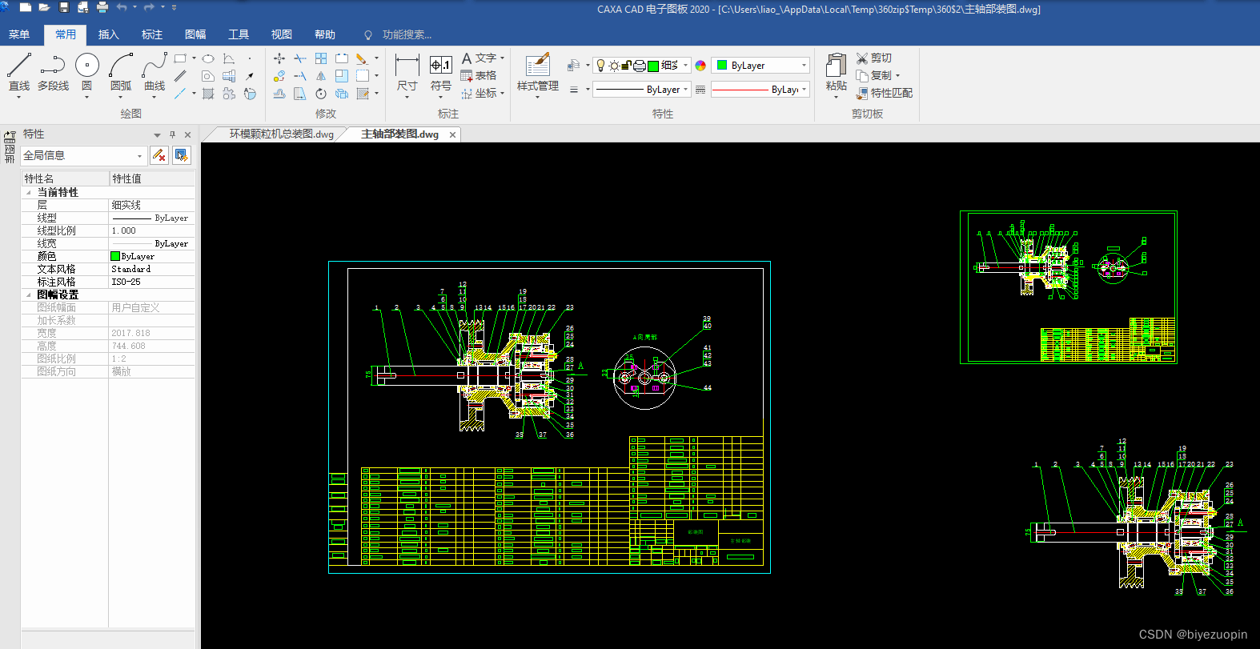Click the Print icon in quick access toolbar

coord(102,7)
